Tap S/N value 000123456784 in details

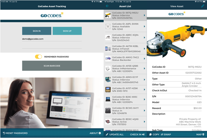pyautogui.click(x=193, y=96)
